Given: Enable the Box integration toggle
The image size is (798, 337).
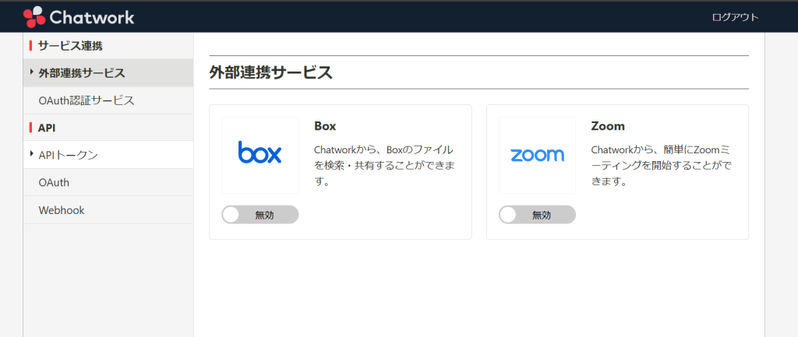Looking at the screenshot, I should pyautogui.click(x=260, y=215).
